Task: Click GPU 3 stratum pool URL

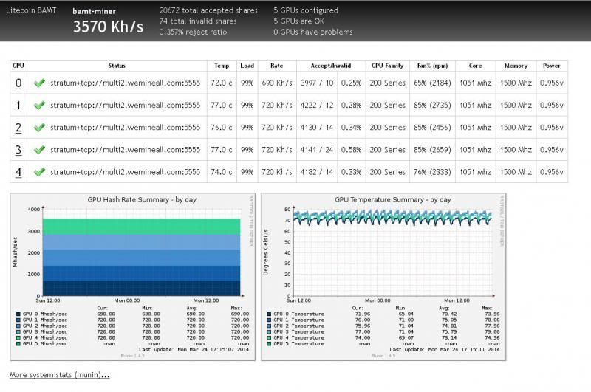Action: click(125, 150)
